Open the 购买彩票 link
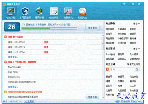Screen dimensions: 148x104 click(110, 43)
